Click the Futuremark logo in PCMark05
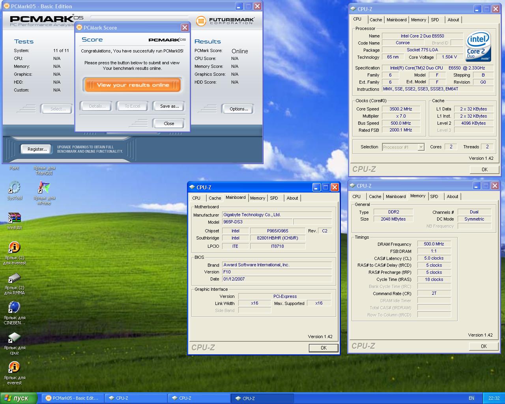 225,21
